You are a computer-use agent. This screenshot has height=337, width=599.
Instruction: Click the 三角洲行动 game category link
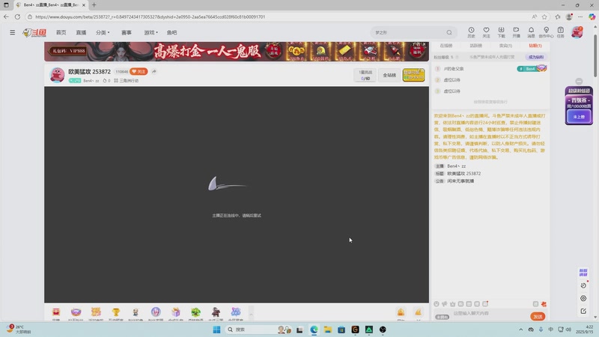click(127, 81)
